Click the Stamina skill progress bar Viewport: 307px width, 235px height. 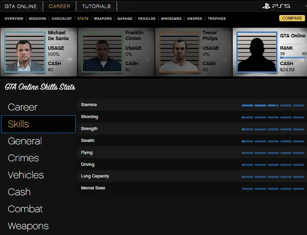[273, 105]
